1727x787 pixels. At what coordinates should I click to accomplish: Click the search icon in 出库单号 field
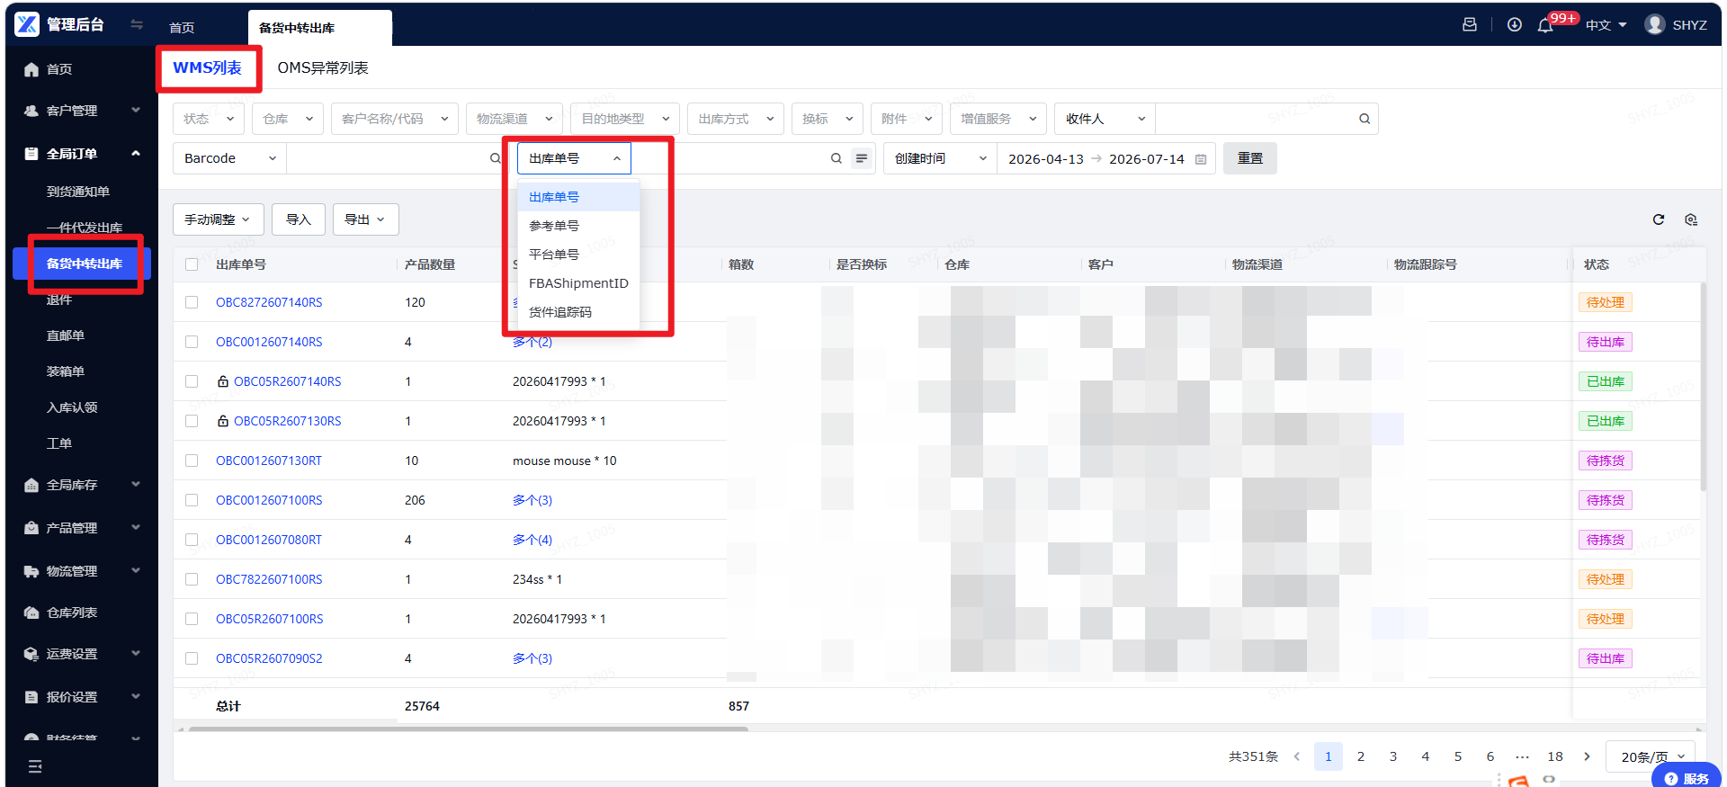click(x=837, y=158)
